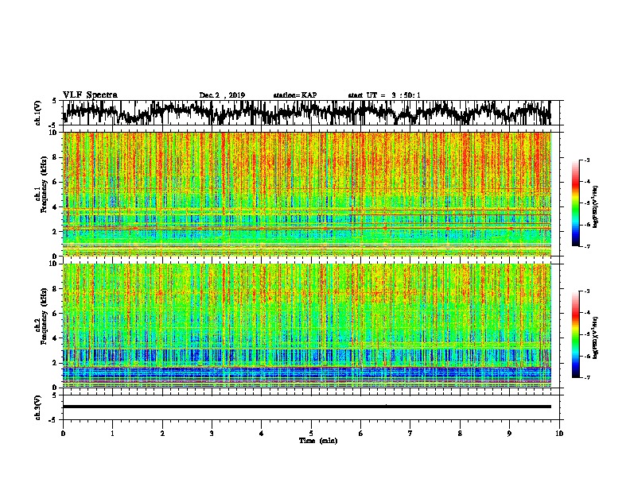The image size is (630, 486).
Task: Click the ch.3 flat black voltage trace
Action: tap(307, 407)
